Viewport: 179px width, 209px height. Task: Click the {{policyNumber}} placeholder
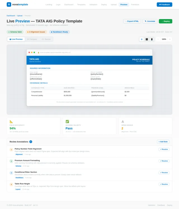tap(97, 74)
